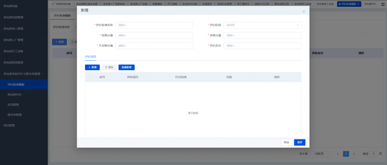Click the grid icon at tab bar end
The image size is (387, 165).
tap(382, 4)
